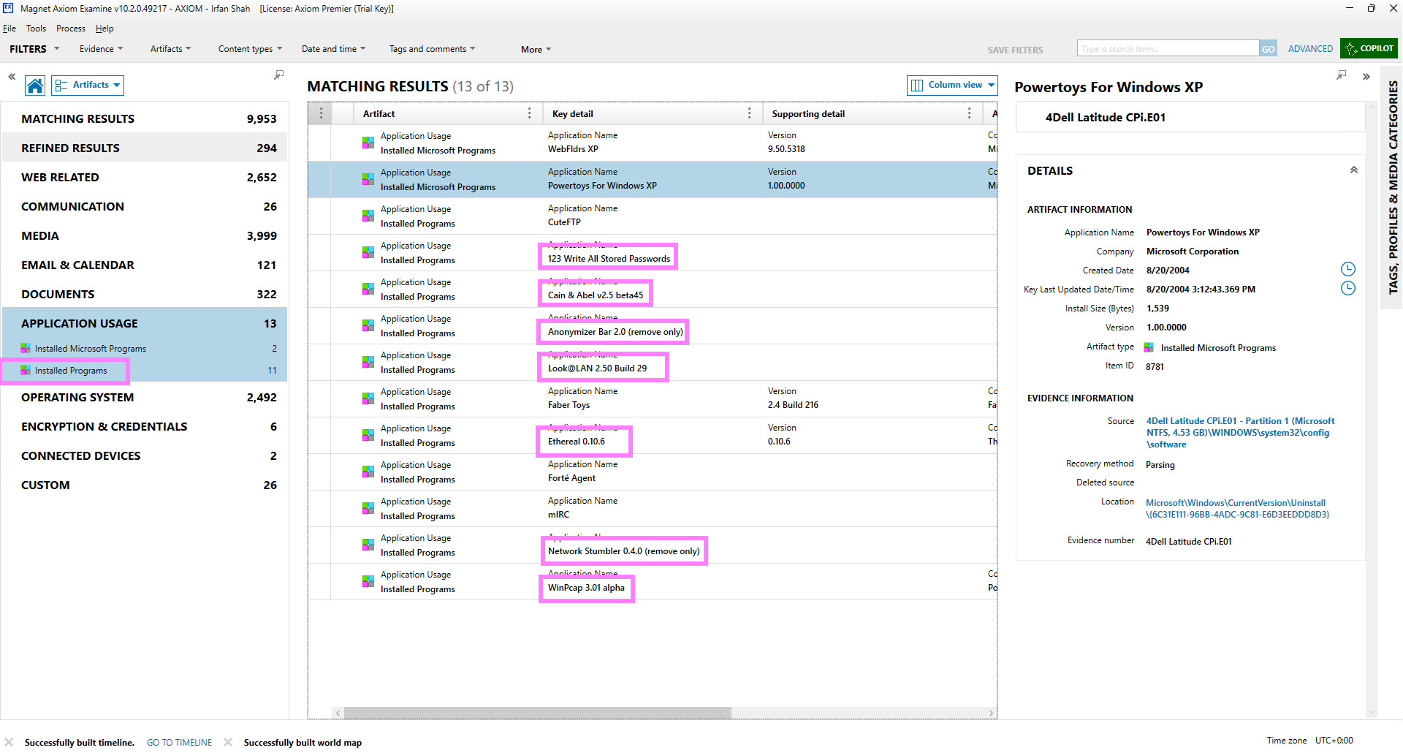Open Created Date clock icon in details
This screenshot has height=753, width=1403.
click(1348, 269)
